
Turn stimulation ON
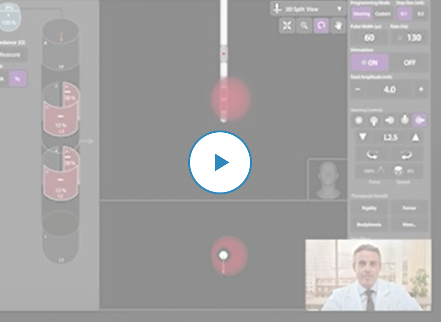pyautogui.click(x=370, y=62)
